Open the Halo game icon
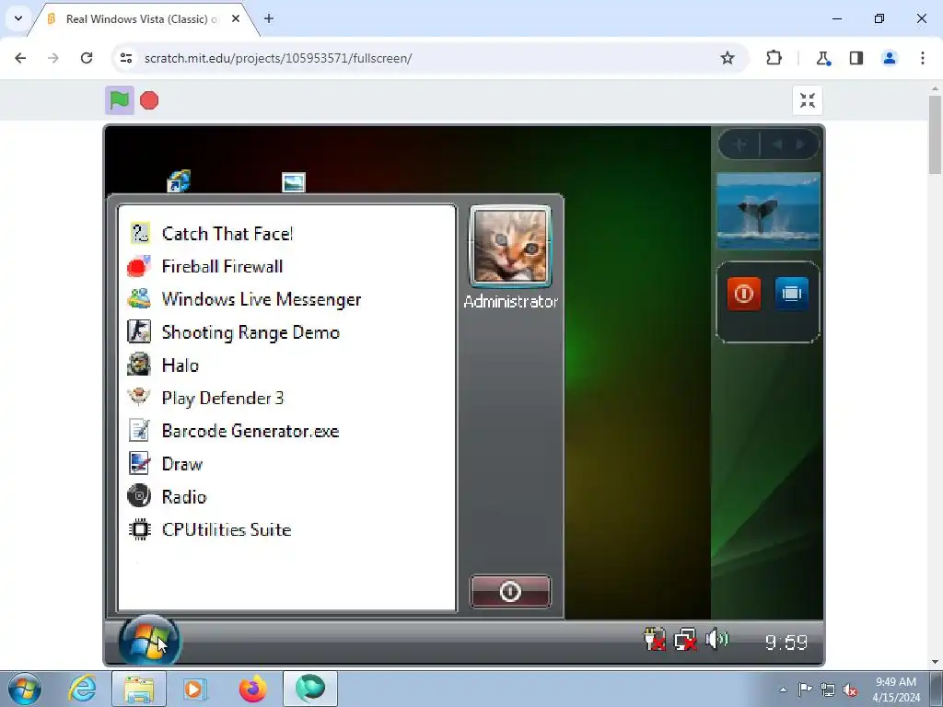943x707 pixels. (x=139, y=365)
